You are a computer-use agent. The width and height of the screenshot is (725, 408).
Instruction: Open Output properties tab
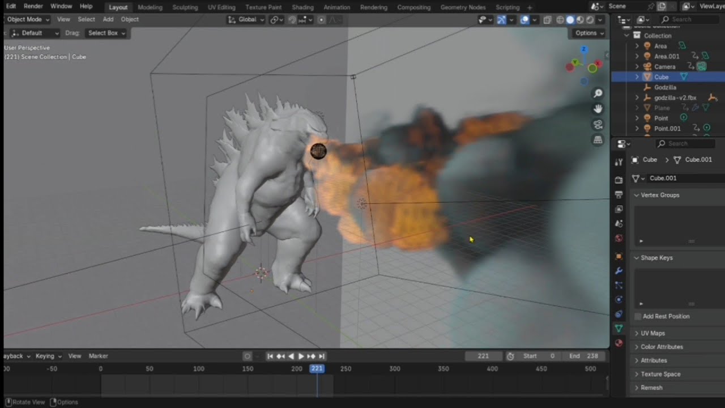click(x=619, y=194)
